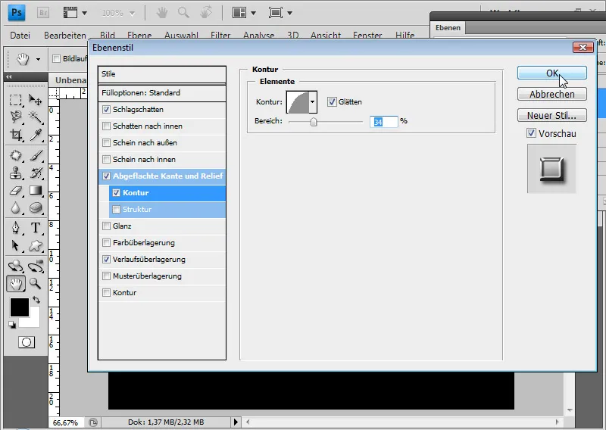Select the Hand tool in toolbox
The image size is (606, 430).
click(15, 284)
